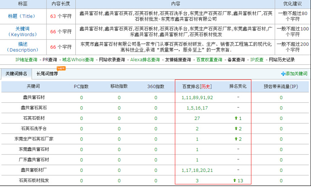Viewport: 311px width, 187px height.
Task: Click the rank change value 13
Action: [240, 180]
